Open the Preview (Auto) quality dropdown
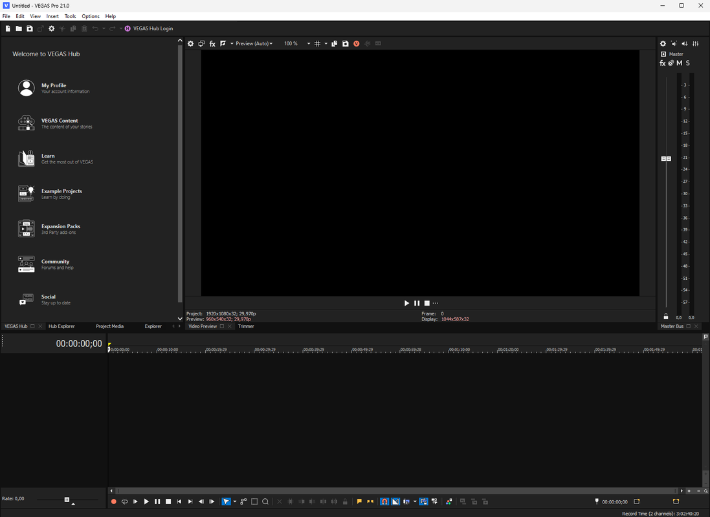This screenshot has width=710, height=517. click(254, 43)
